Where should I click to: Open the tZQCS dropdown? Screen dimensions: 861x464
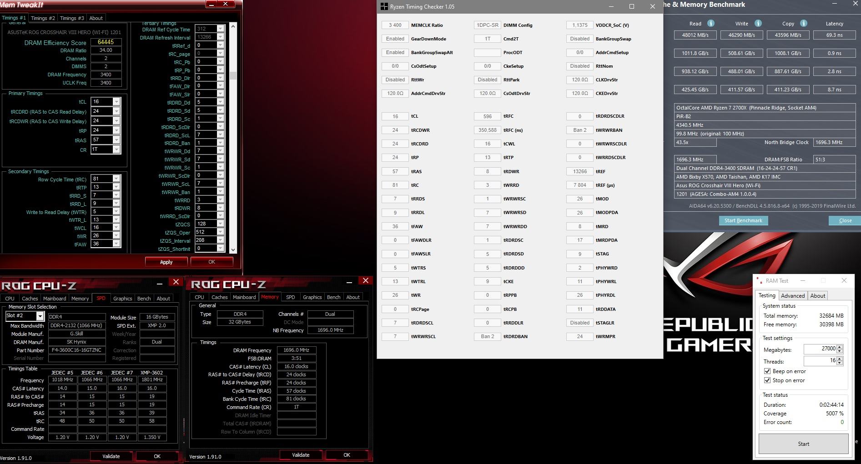coord(221,224)
